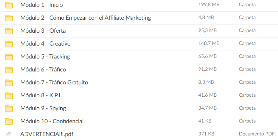
Task: Open the Módulo 7 - Tráfico Gratuito folder name
Action: point(54,82)
